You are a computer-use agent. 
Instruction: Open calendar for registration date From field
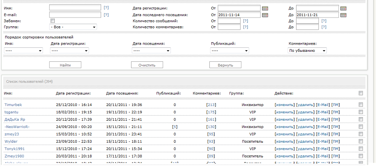click(x=265, y=8)
